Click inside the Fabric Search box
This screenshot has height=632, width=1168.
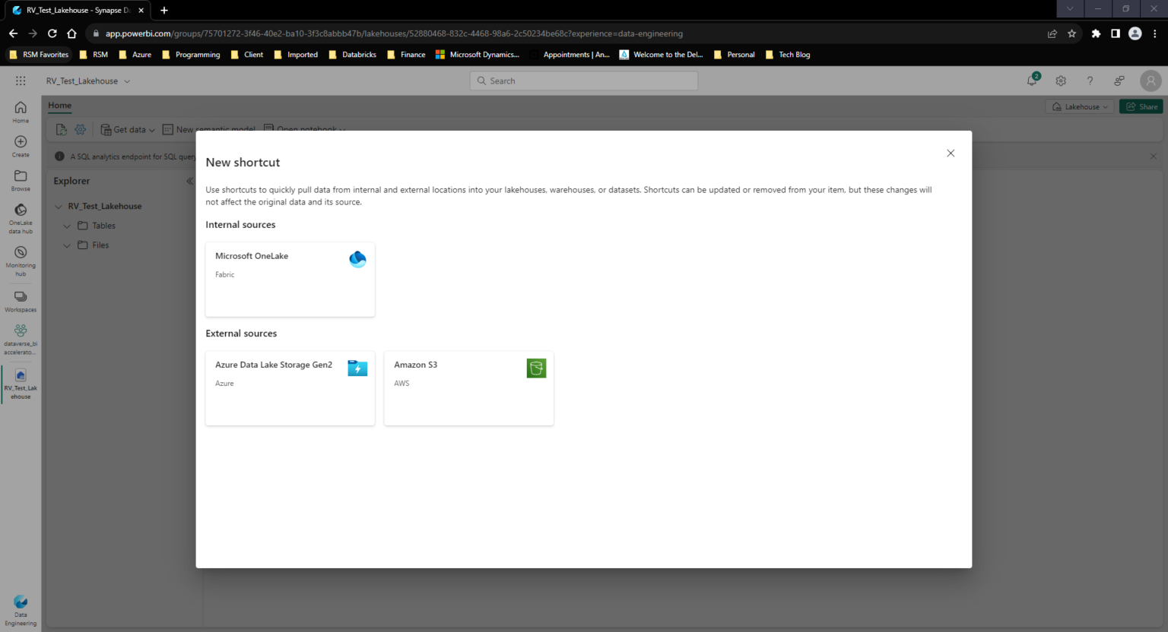coord(584,81)
